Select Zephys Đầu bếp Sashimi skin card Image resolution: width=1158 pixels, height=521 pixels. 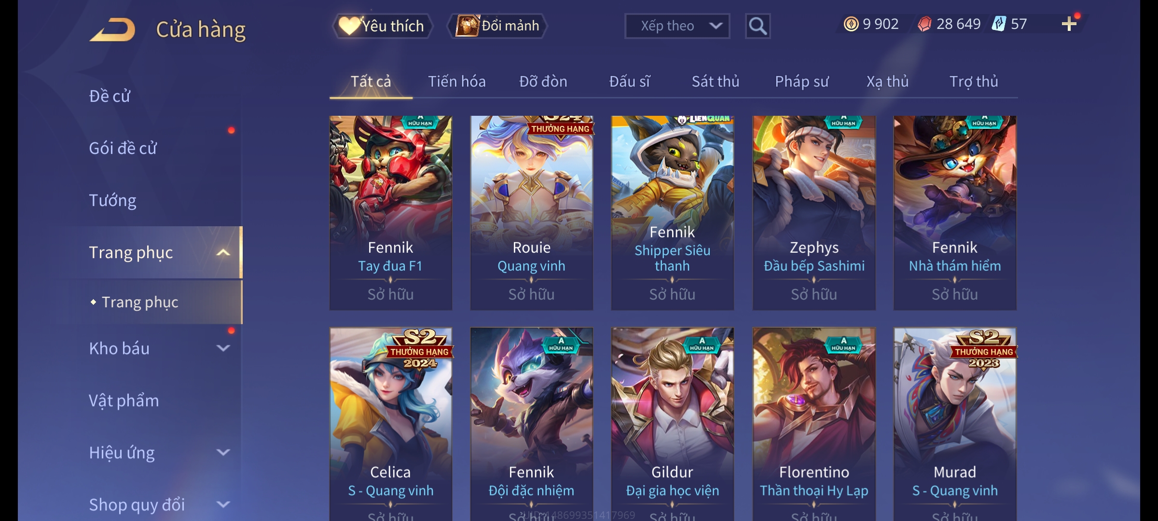tap(814, 213)
